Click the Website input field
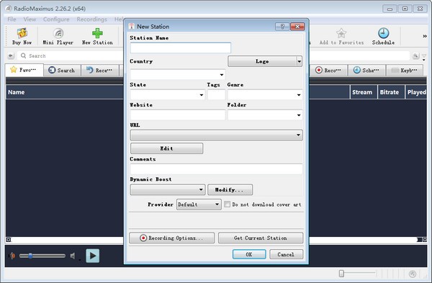This screenshot has width=432, height=283. (x=178, y=115)
